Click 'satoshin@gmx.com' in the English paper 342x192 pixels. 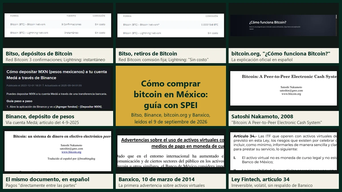click(x=291, y=90)
